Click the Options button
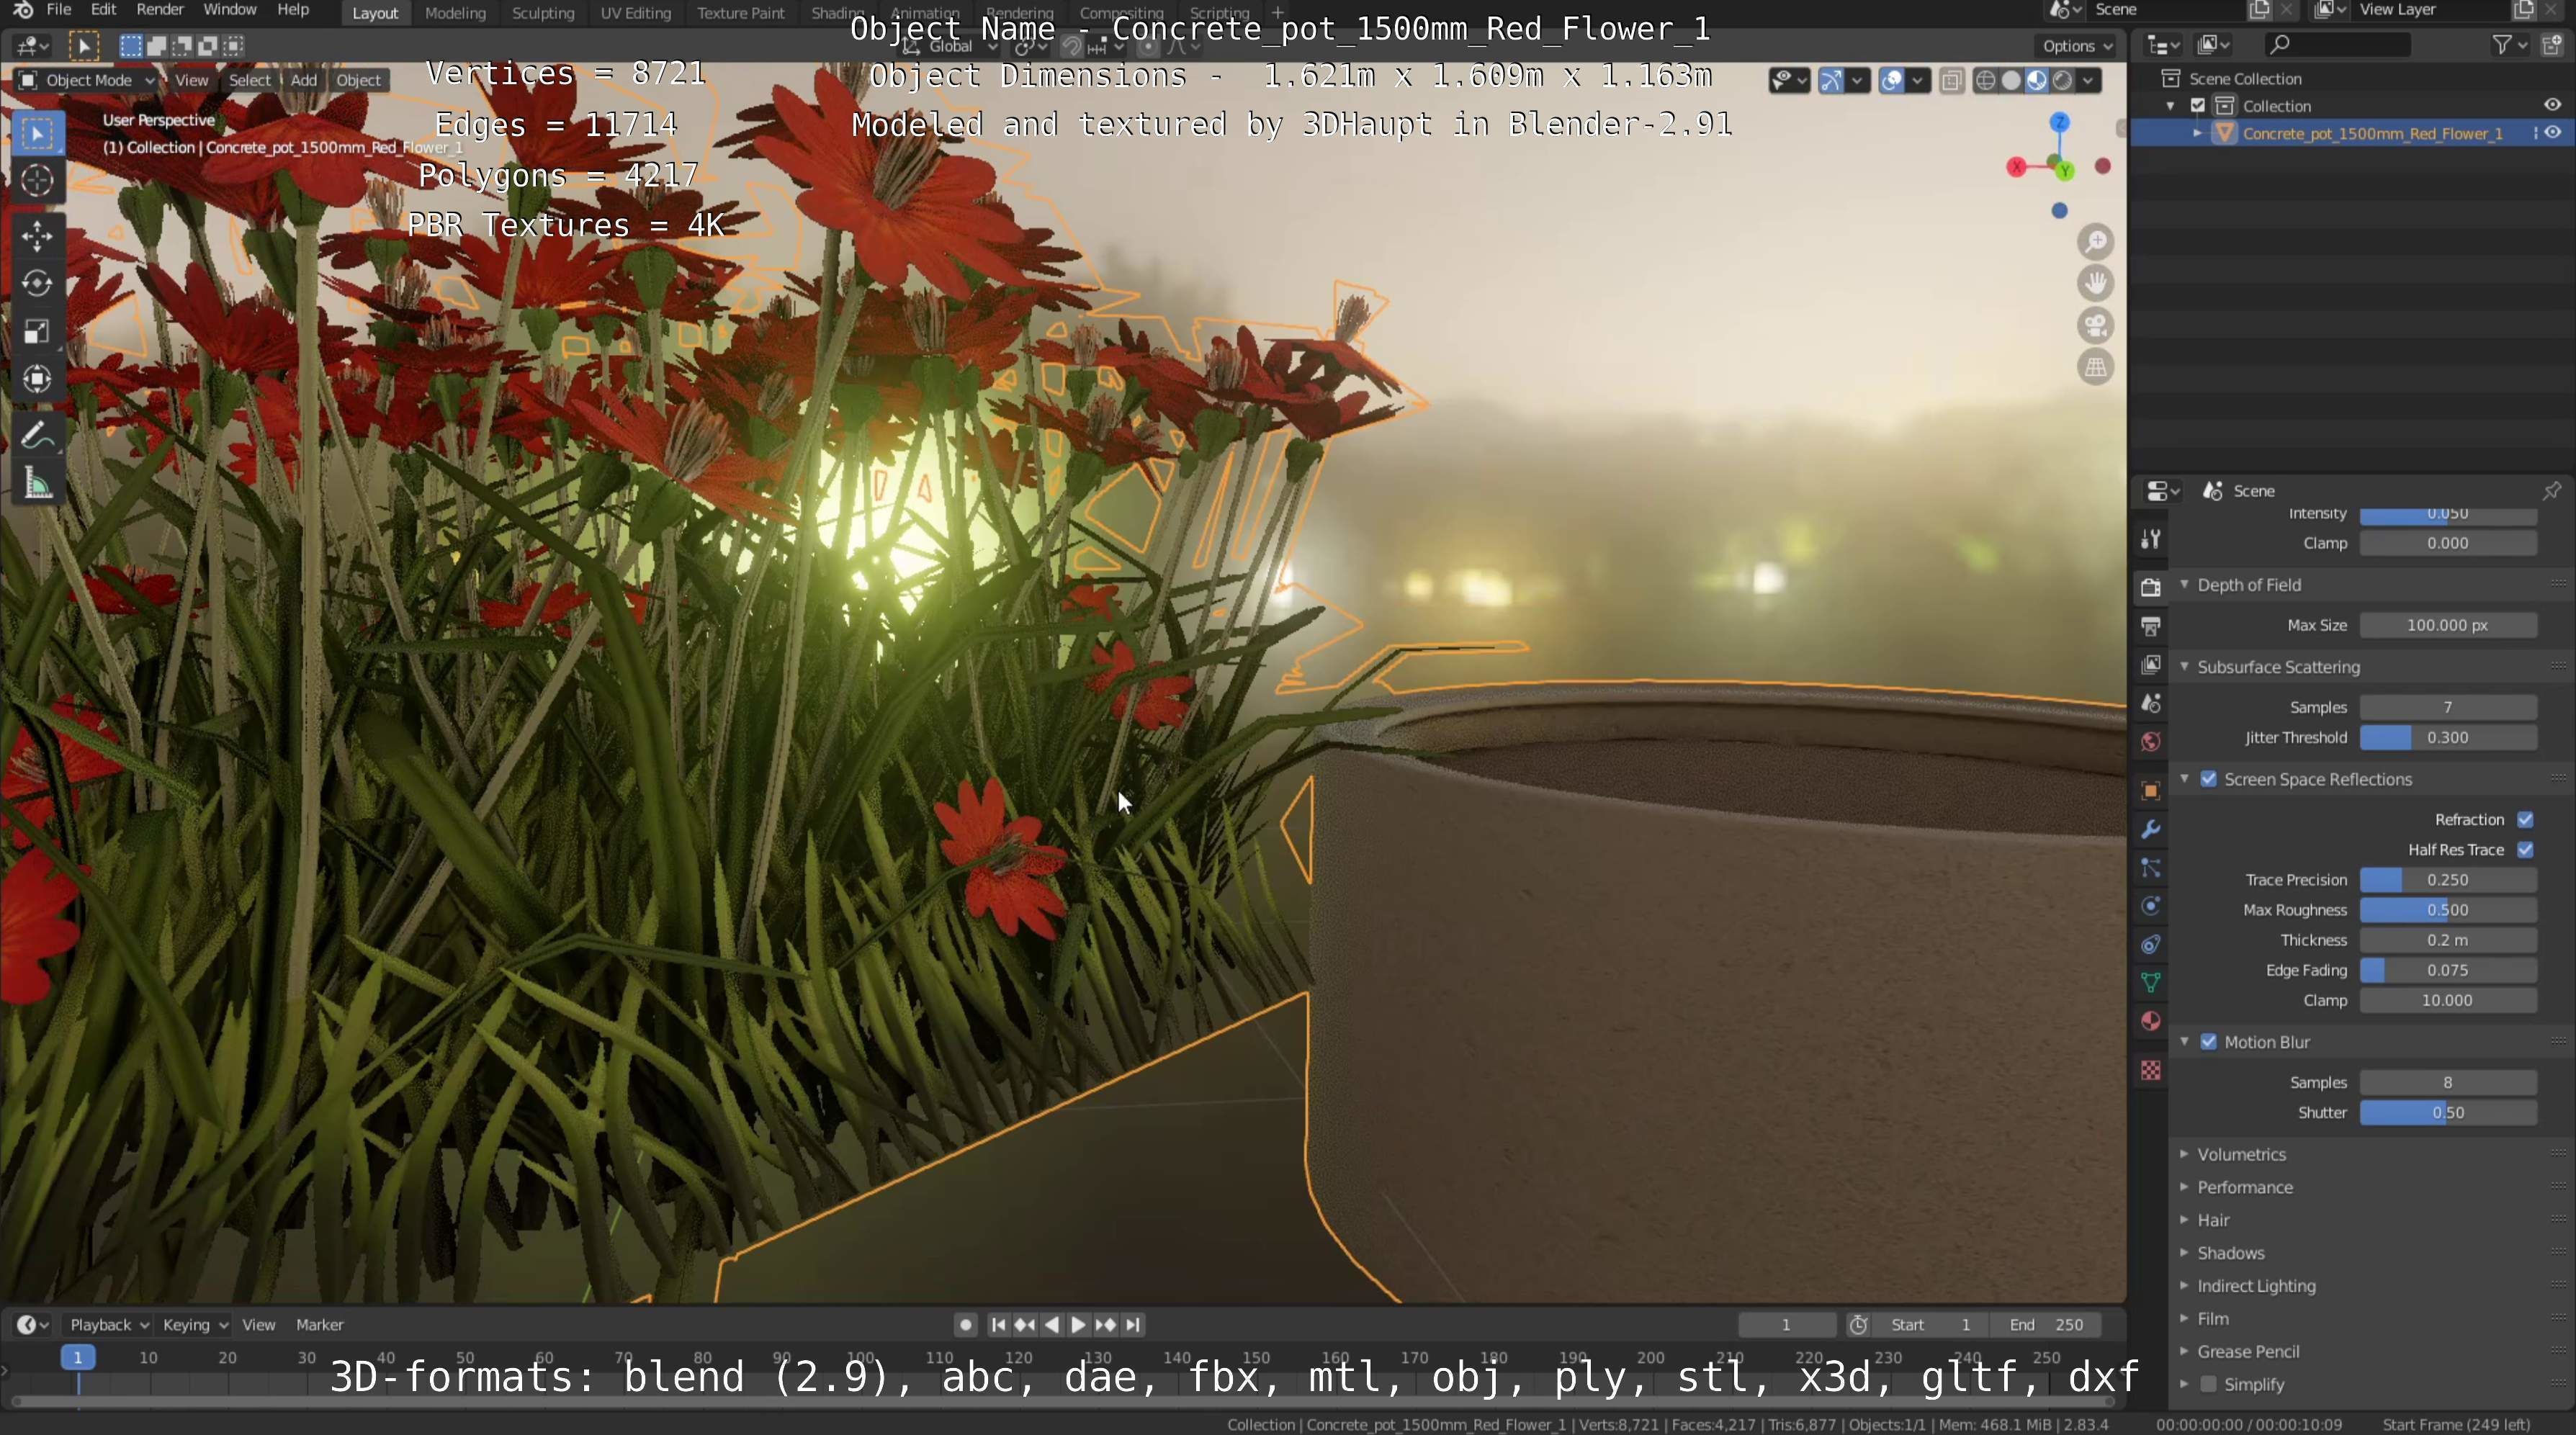2576x1435 pixels. (x=2077, y=46)
